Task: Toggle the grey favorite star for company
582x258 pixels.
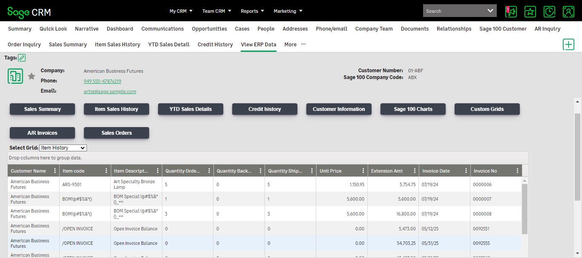Action: pyautogui.click(x=31, y=77)
